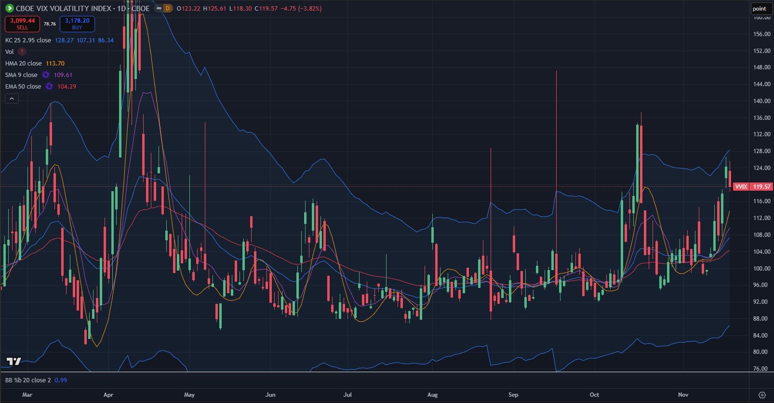This screenshot has height=403, width=774.
Task: Click the 156.00 price axis label
Action: 761,34
